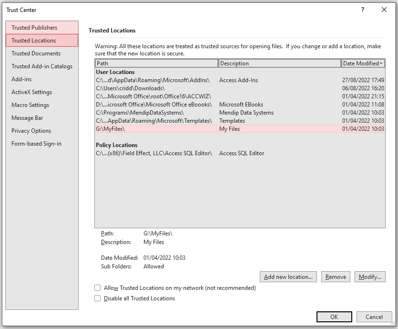Select the Office16\ACCWIZ\ location row
The width and height of the screenshot is (398, 329).
tap(240, 96)
